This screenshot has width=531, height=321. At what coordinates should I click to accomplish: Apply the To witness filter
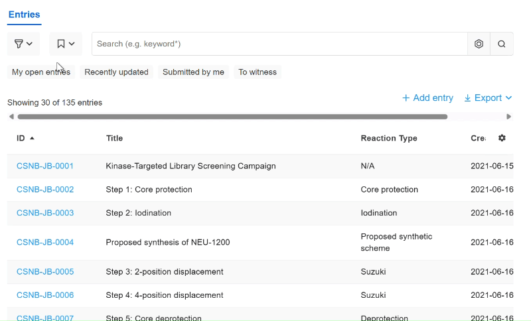pos(258,72)
